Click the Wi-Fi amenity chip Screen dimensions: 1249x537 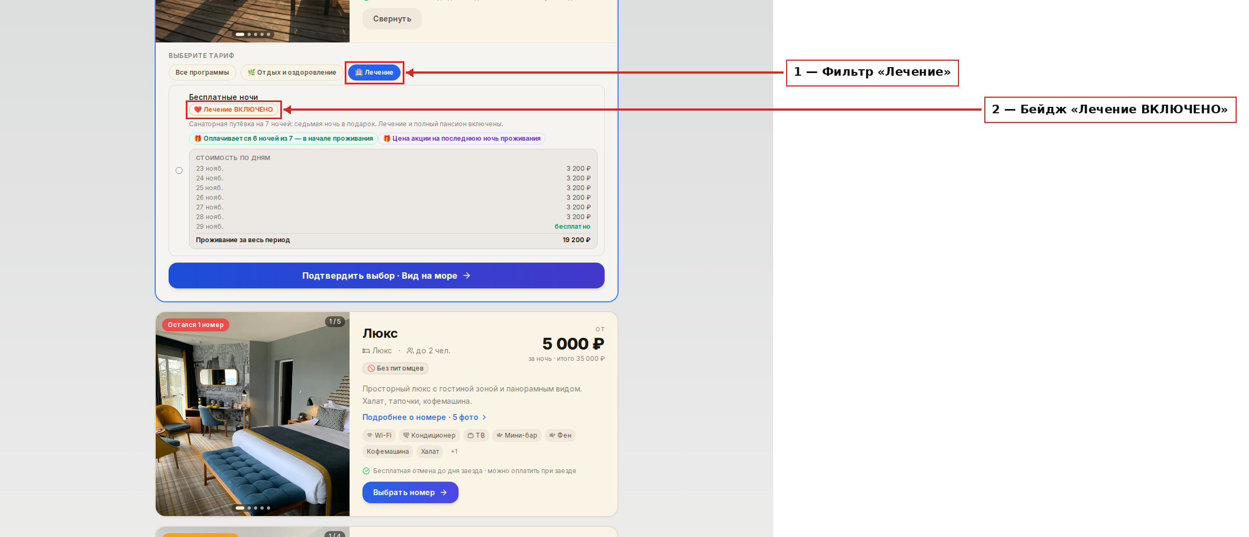point(379,436)
